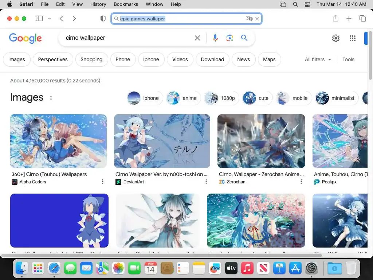Filter images by the iphone chip

[x=145, y=98]
